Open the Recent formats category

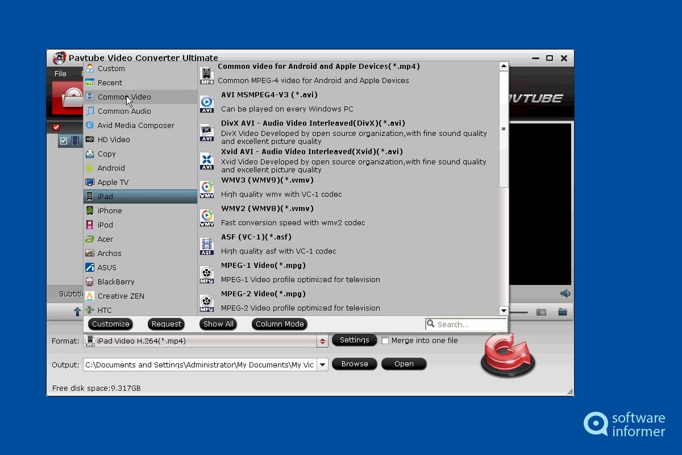pos(140,82)
